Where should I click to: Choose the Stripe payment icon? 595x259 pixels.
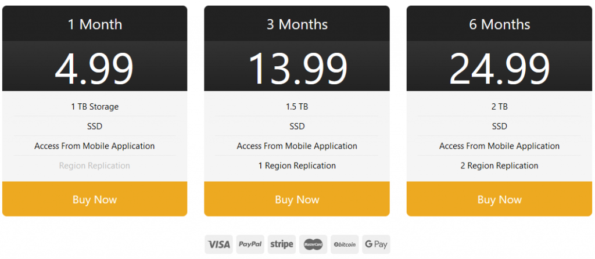(x=282, y=244)
